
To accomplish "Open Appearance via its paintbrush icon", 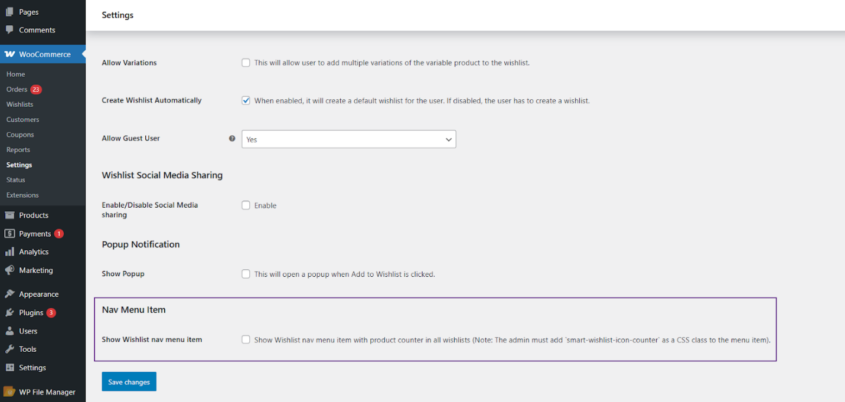I will [x=9, y=293].
